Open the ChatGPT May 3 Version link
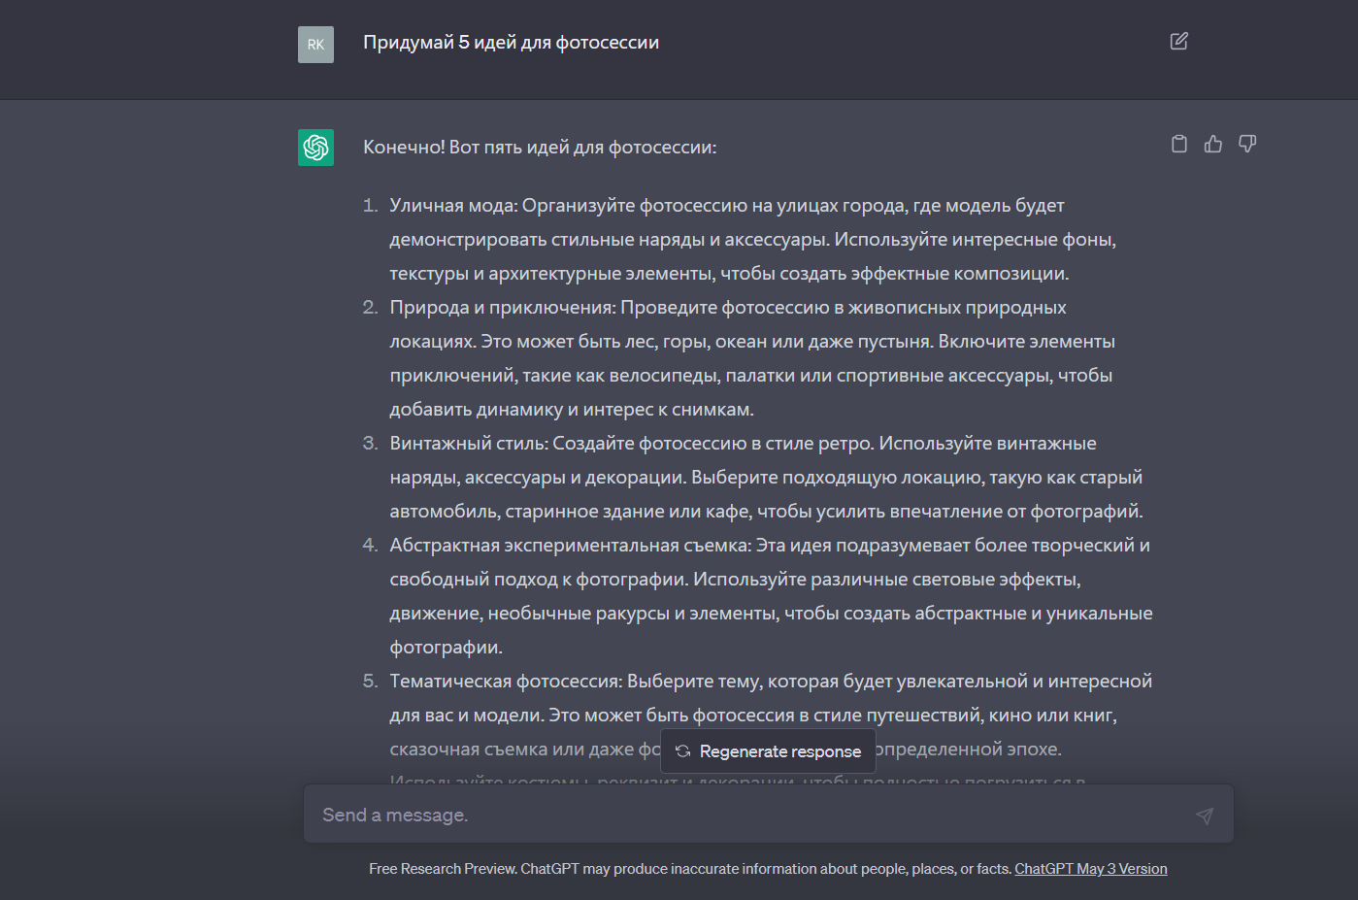1358x900 pixels. click(x=1090, y=869)
